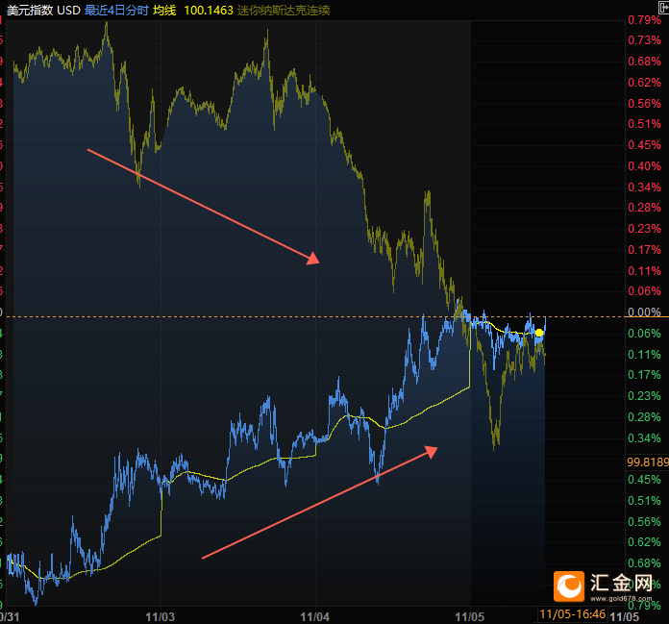Click the 11/04 date label
The width and height of the screenshot is (669, 624).
[315, 616]
